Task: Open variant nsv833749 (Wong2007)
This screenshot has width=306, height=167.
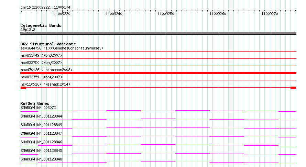Action: point(41,55)
